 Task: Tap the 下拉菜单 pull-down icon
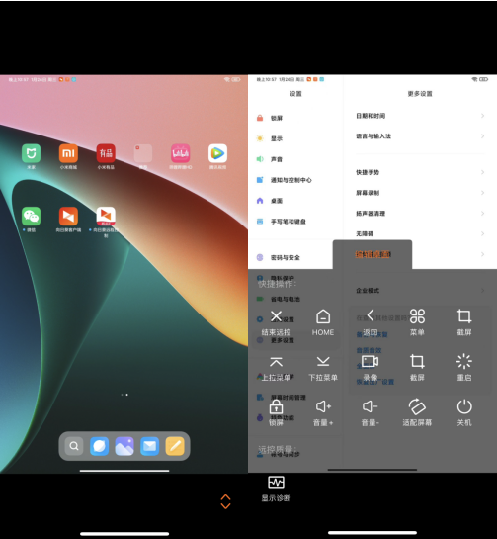(x=323, y=362)
